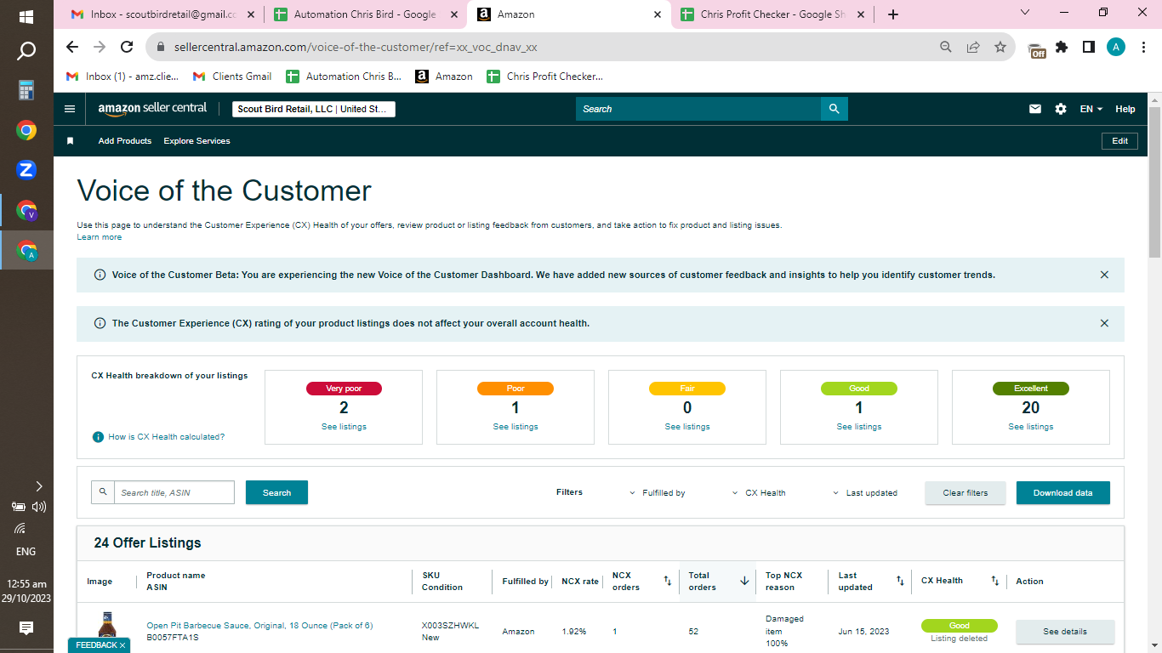Open the Help link in the header
The width and height of the screenshot is (1162, 653).
[x=1125, y=109]
